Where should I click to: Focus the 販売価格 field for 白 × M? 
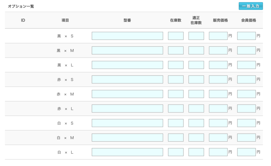coord(218,137)
